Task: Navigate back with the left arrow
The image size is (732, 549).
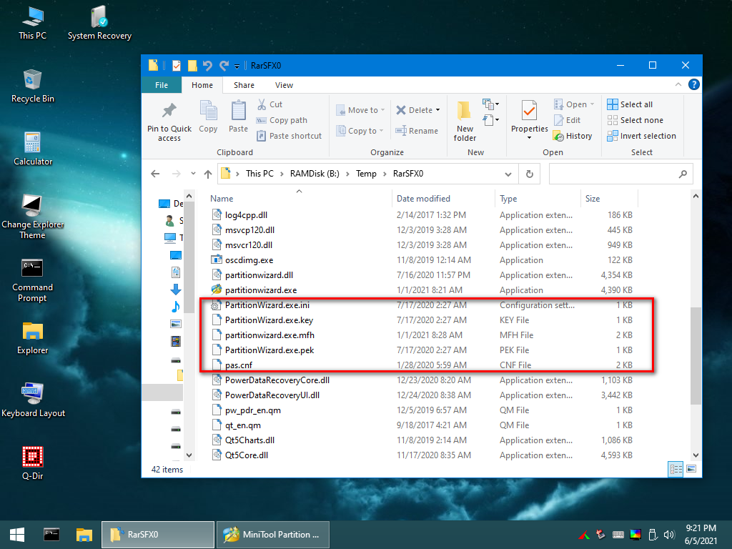Action: (155, 174)
